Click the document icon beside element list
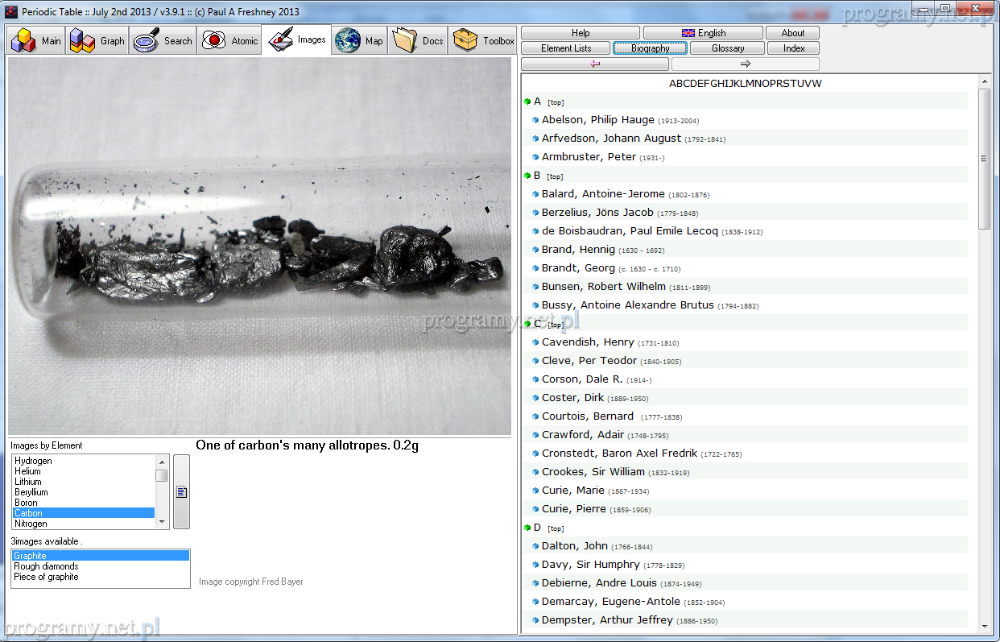 (x=181, y=491)
